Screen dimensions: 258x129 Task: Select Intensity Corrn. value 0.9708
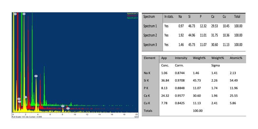coord(180,81)
